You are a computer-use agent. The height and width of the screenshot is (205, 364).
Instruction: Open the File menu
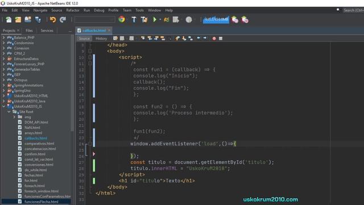pos(5,10)
